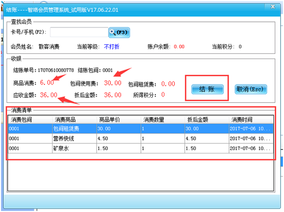The image size is (284, 212).
Task: Close the checkout dialog window
Action: 273,7
